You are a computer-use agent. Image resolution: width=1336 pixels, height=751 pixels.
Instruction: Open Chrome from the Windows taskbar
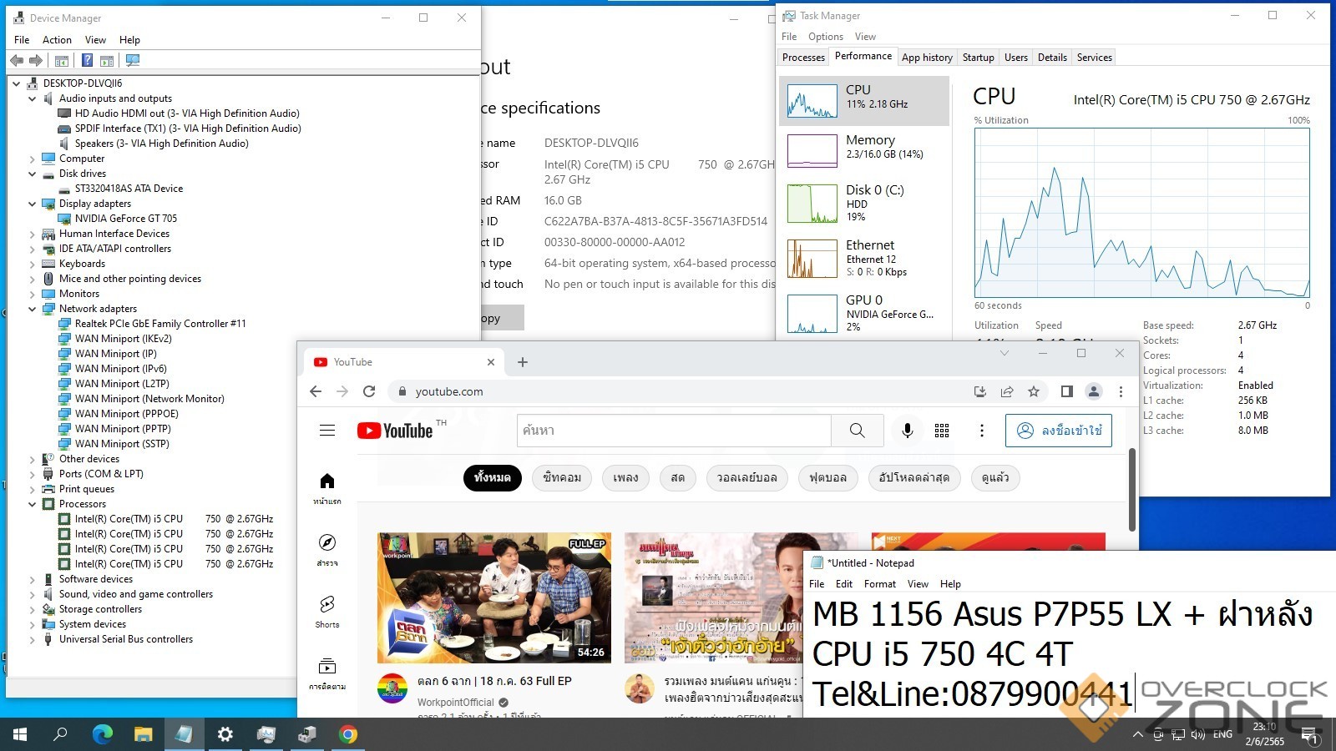coord(348,734)
